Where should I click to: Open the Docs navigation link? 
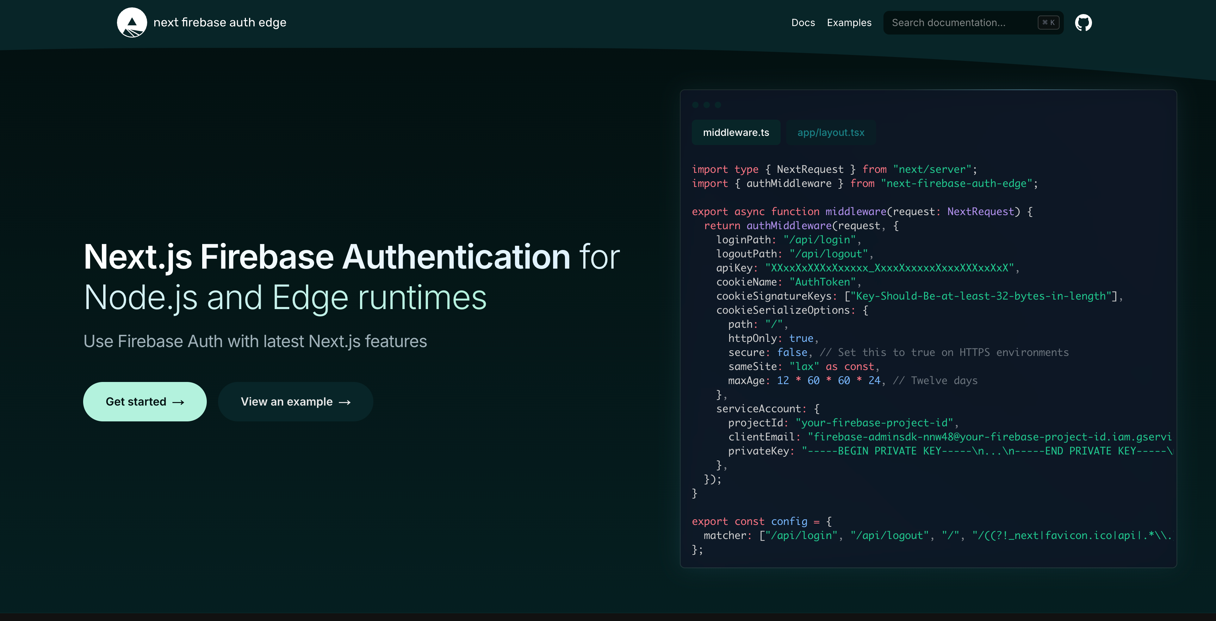803,22
